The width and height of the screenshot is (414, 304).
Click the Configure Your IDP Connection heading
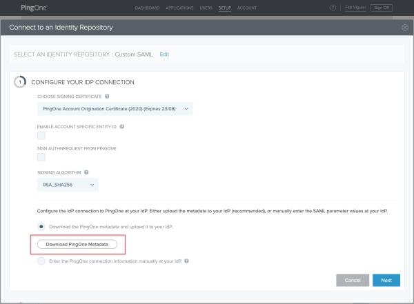(83, 82)
